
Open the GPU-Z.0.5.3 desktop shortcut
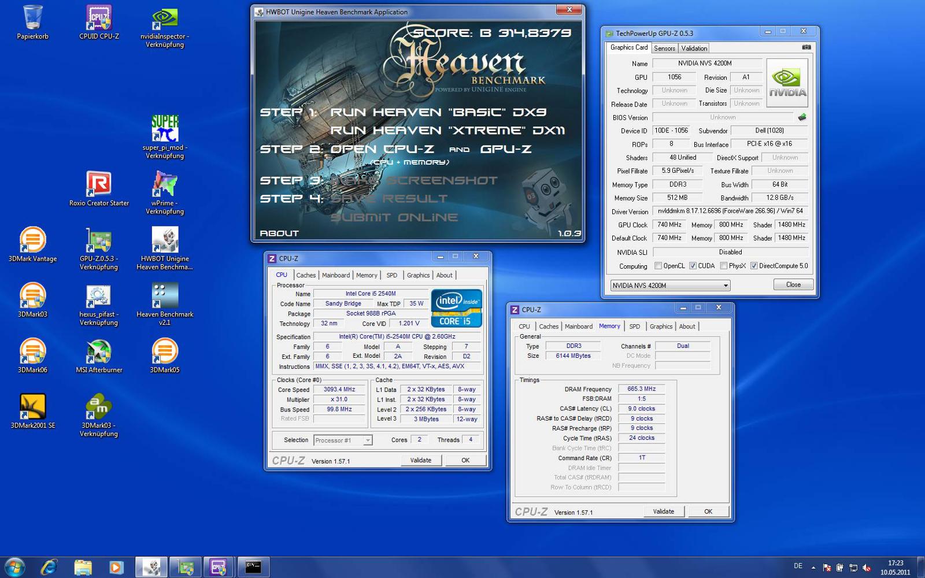[x=99, y=249]
